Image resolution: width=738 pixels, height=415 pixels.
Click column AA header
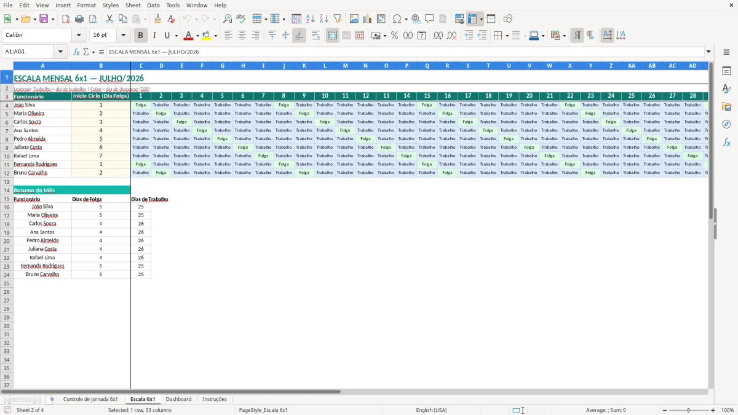(x=632, y=66)
